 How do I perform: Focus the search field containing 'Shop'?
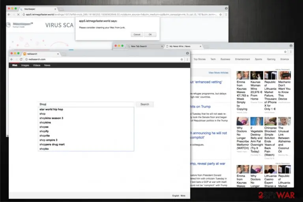pyautogui.click(x=86, y=105)
